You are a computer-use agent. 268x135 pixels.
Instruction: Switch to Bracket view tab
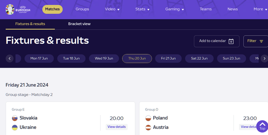(79, 24)
